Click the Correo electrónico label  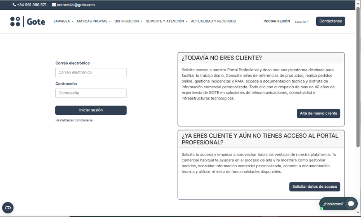click(73, 63)
